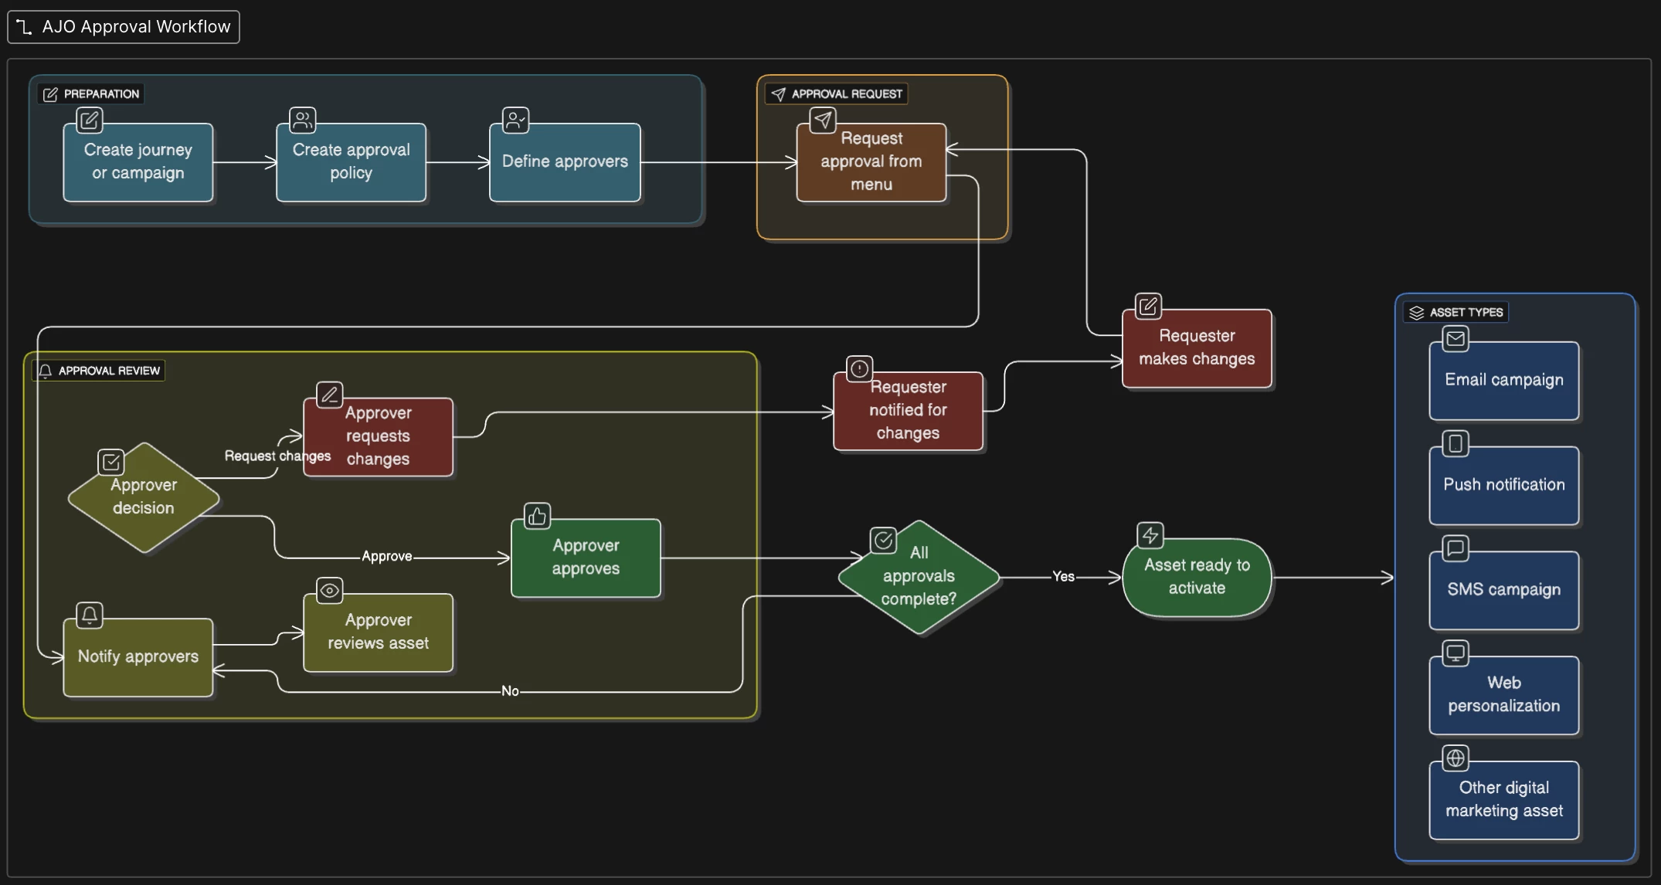
Task: Click the bell icon above Notify approvers
Action: click(90, 615)
